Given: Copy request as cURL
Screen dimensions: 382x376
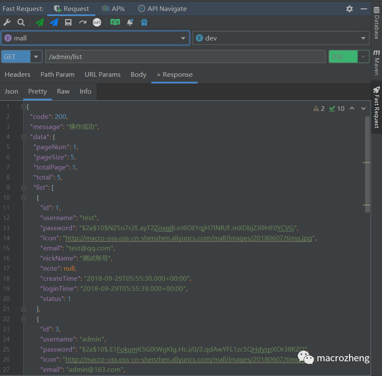Looking at the screenshot, I should (x=97, y=22).
